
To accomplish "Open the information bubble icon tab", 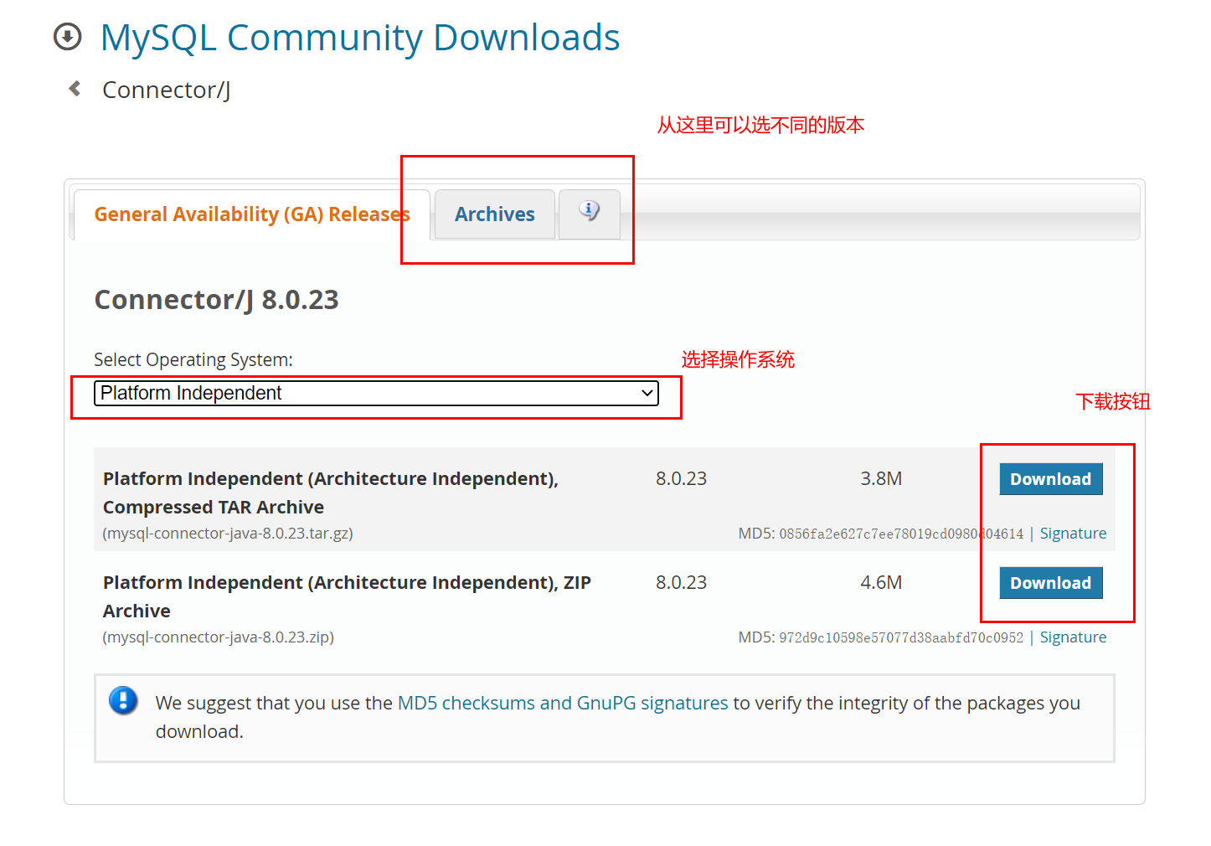I will point(590,214).
